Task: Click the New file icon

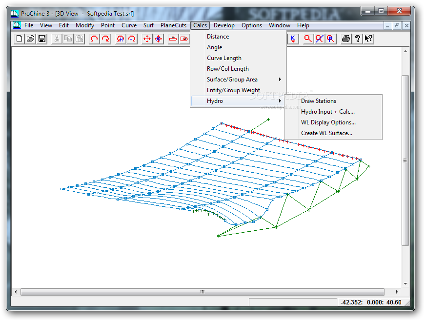Action: click(x=19, y=39)
